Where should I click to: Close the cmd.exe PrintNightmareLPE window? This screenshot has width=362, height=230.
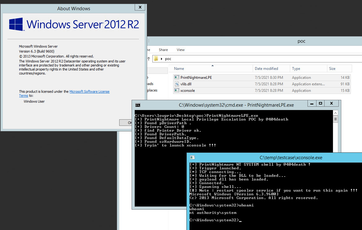[331, 104]
